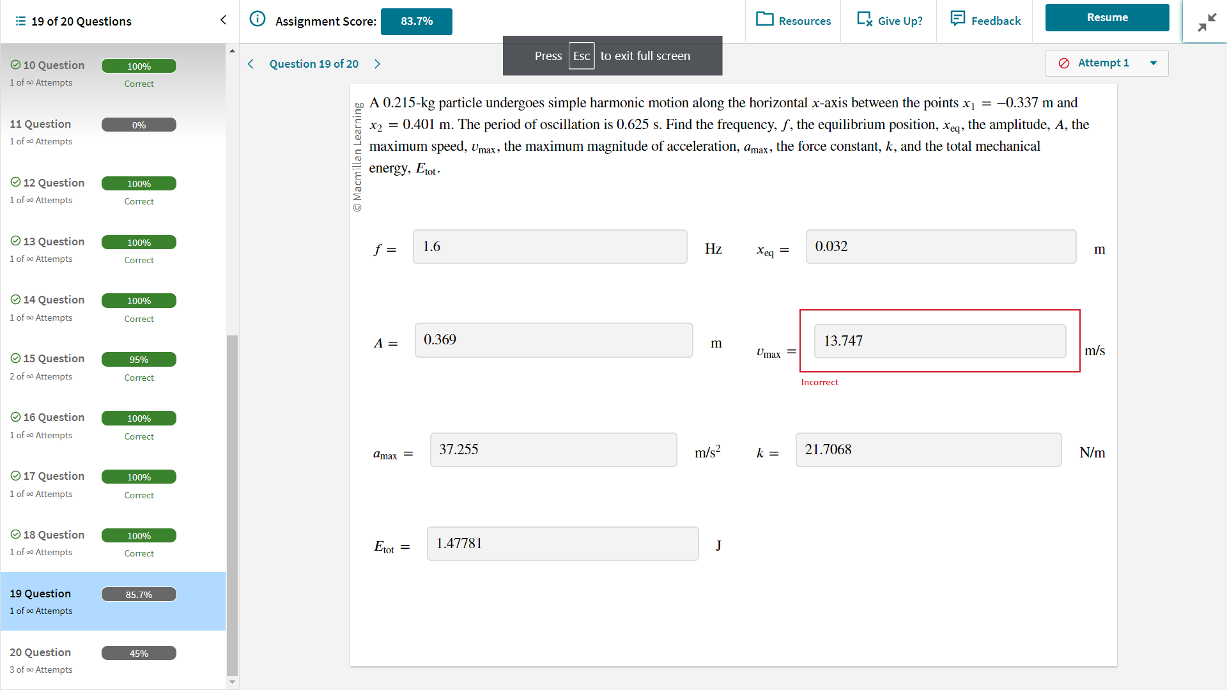Go to the next question arrow

tap(377, 64)
